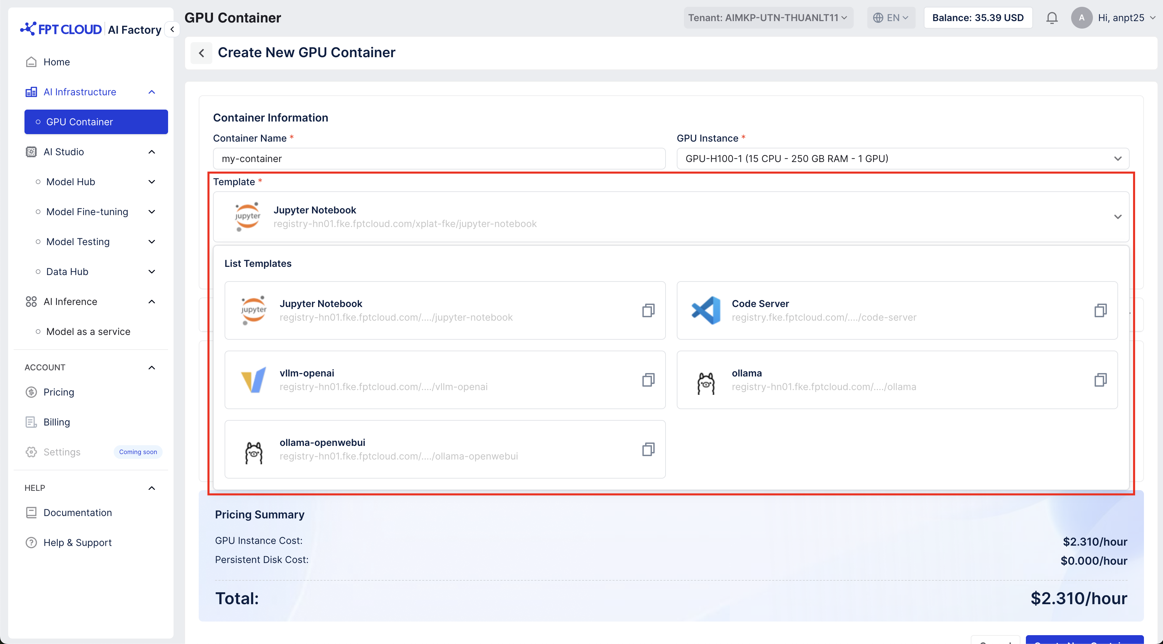Click the AI Infrastructure building icon
Image resolution: width=1163 pixels, height=644 pixels.
(31, 92)
